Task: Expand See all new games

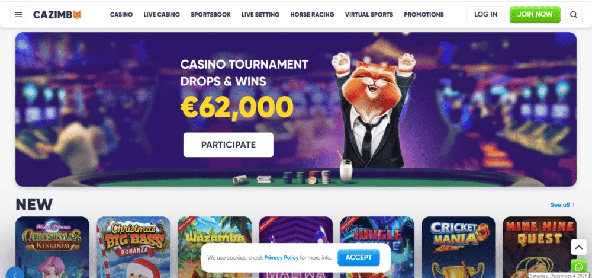Action: [x=562, y=204]
